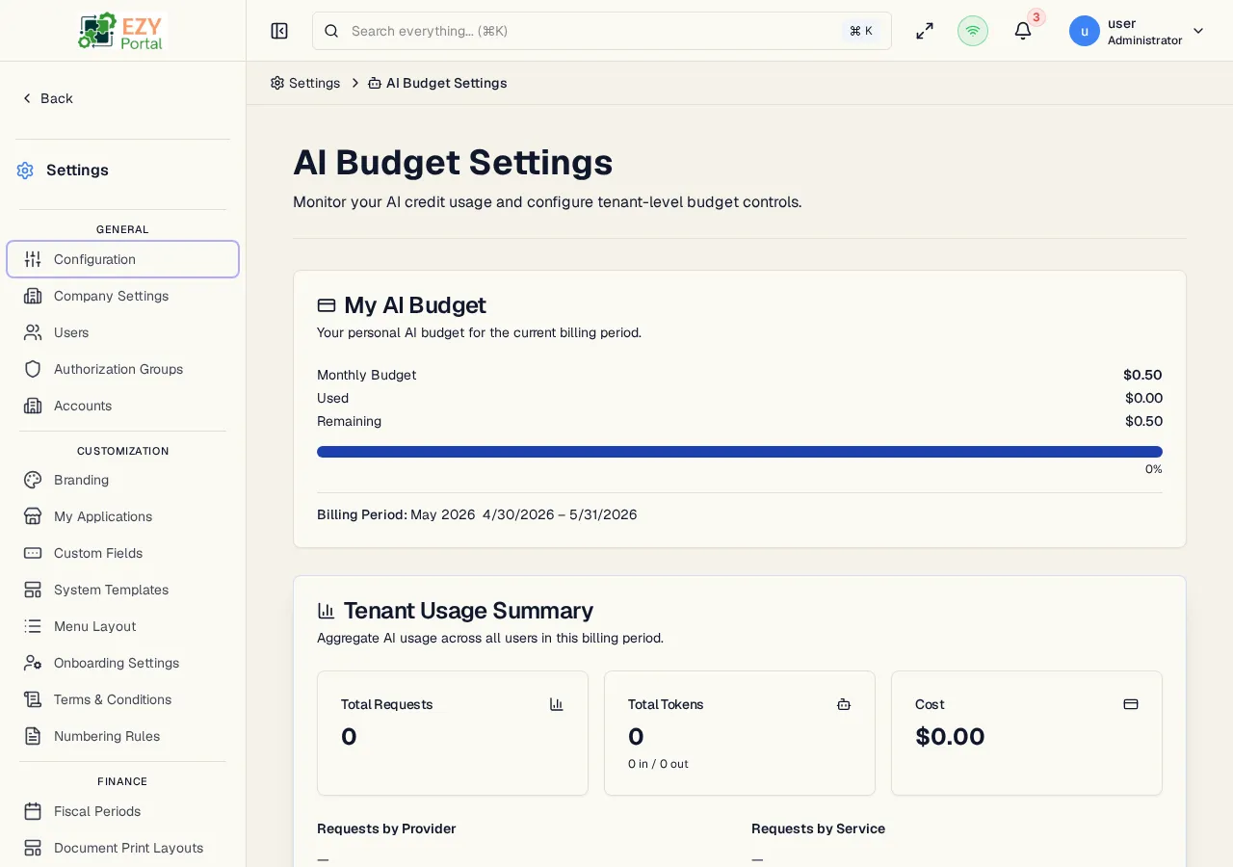
Task: Click the Cost credit card icon
Action: click(x=1131, y=704)
